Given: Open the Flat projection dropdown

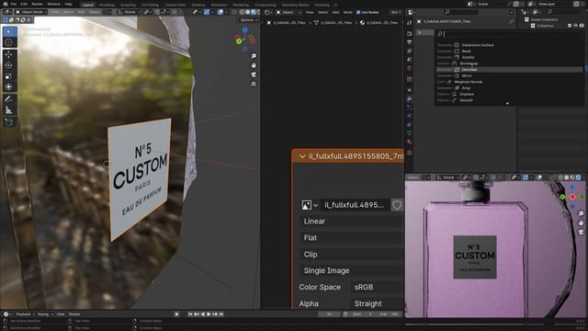Looking at the screenshot, I should (352, 238).
